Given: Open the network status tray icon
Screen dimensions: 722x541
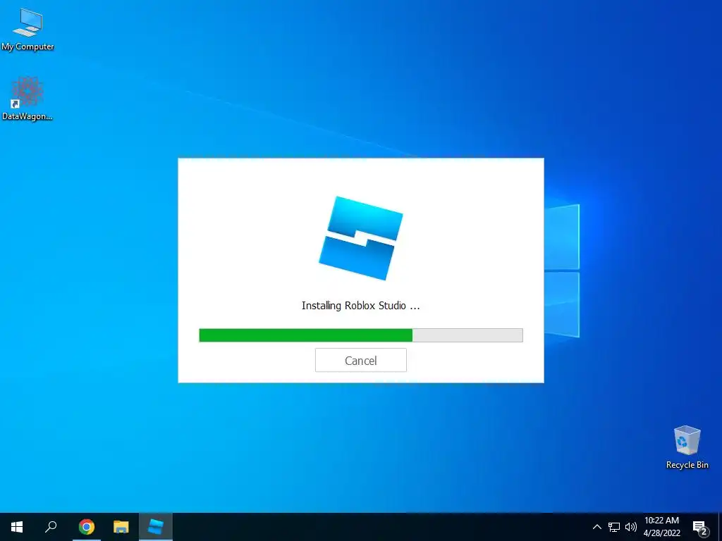Looking at the screenshot, I should [x=614, y=527].
